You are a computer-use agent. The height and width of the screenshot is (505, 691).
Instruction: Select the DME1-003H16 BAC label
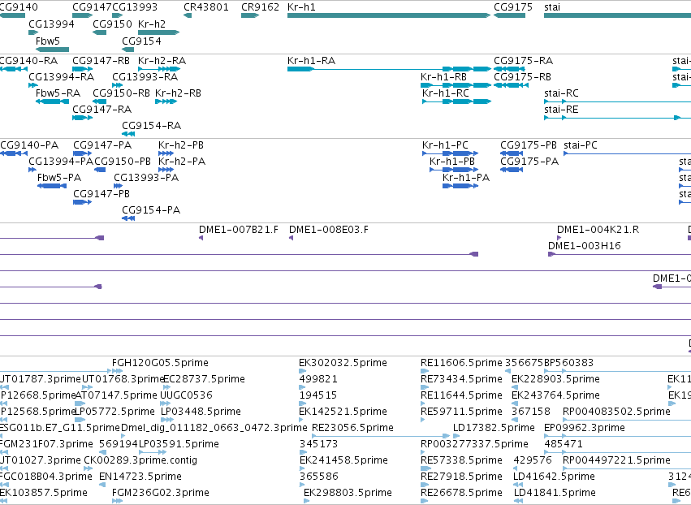[x=585, y=246]
